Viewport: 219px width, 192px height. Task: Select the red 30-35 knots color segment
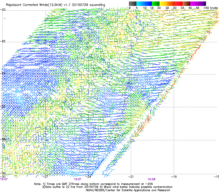179,4
